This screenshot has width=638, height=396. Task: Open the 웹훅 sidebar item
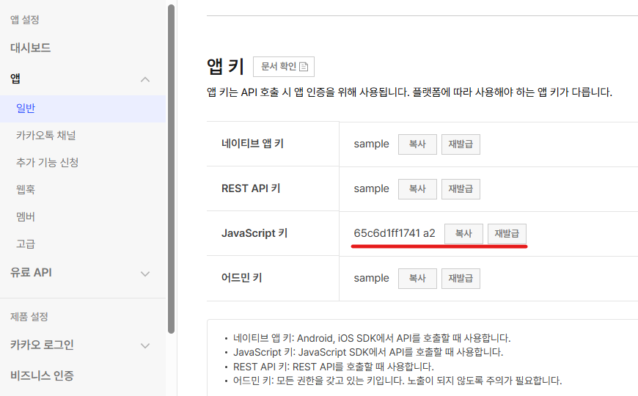pos(26,190)
